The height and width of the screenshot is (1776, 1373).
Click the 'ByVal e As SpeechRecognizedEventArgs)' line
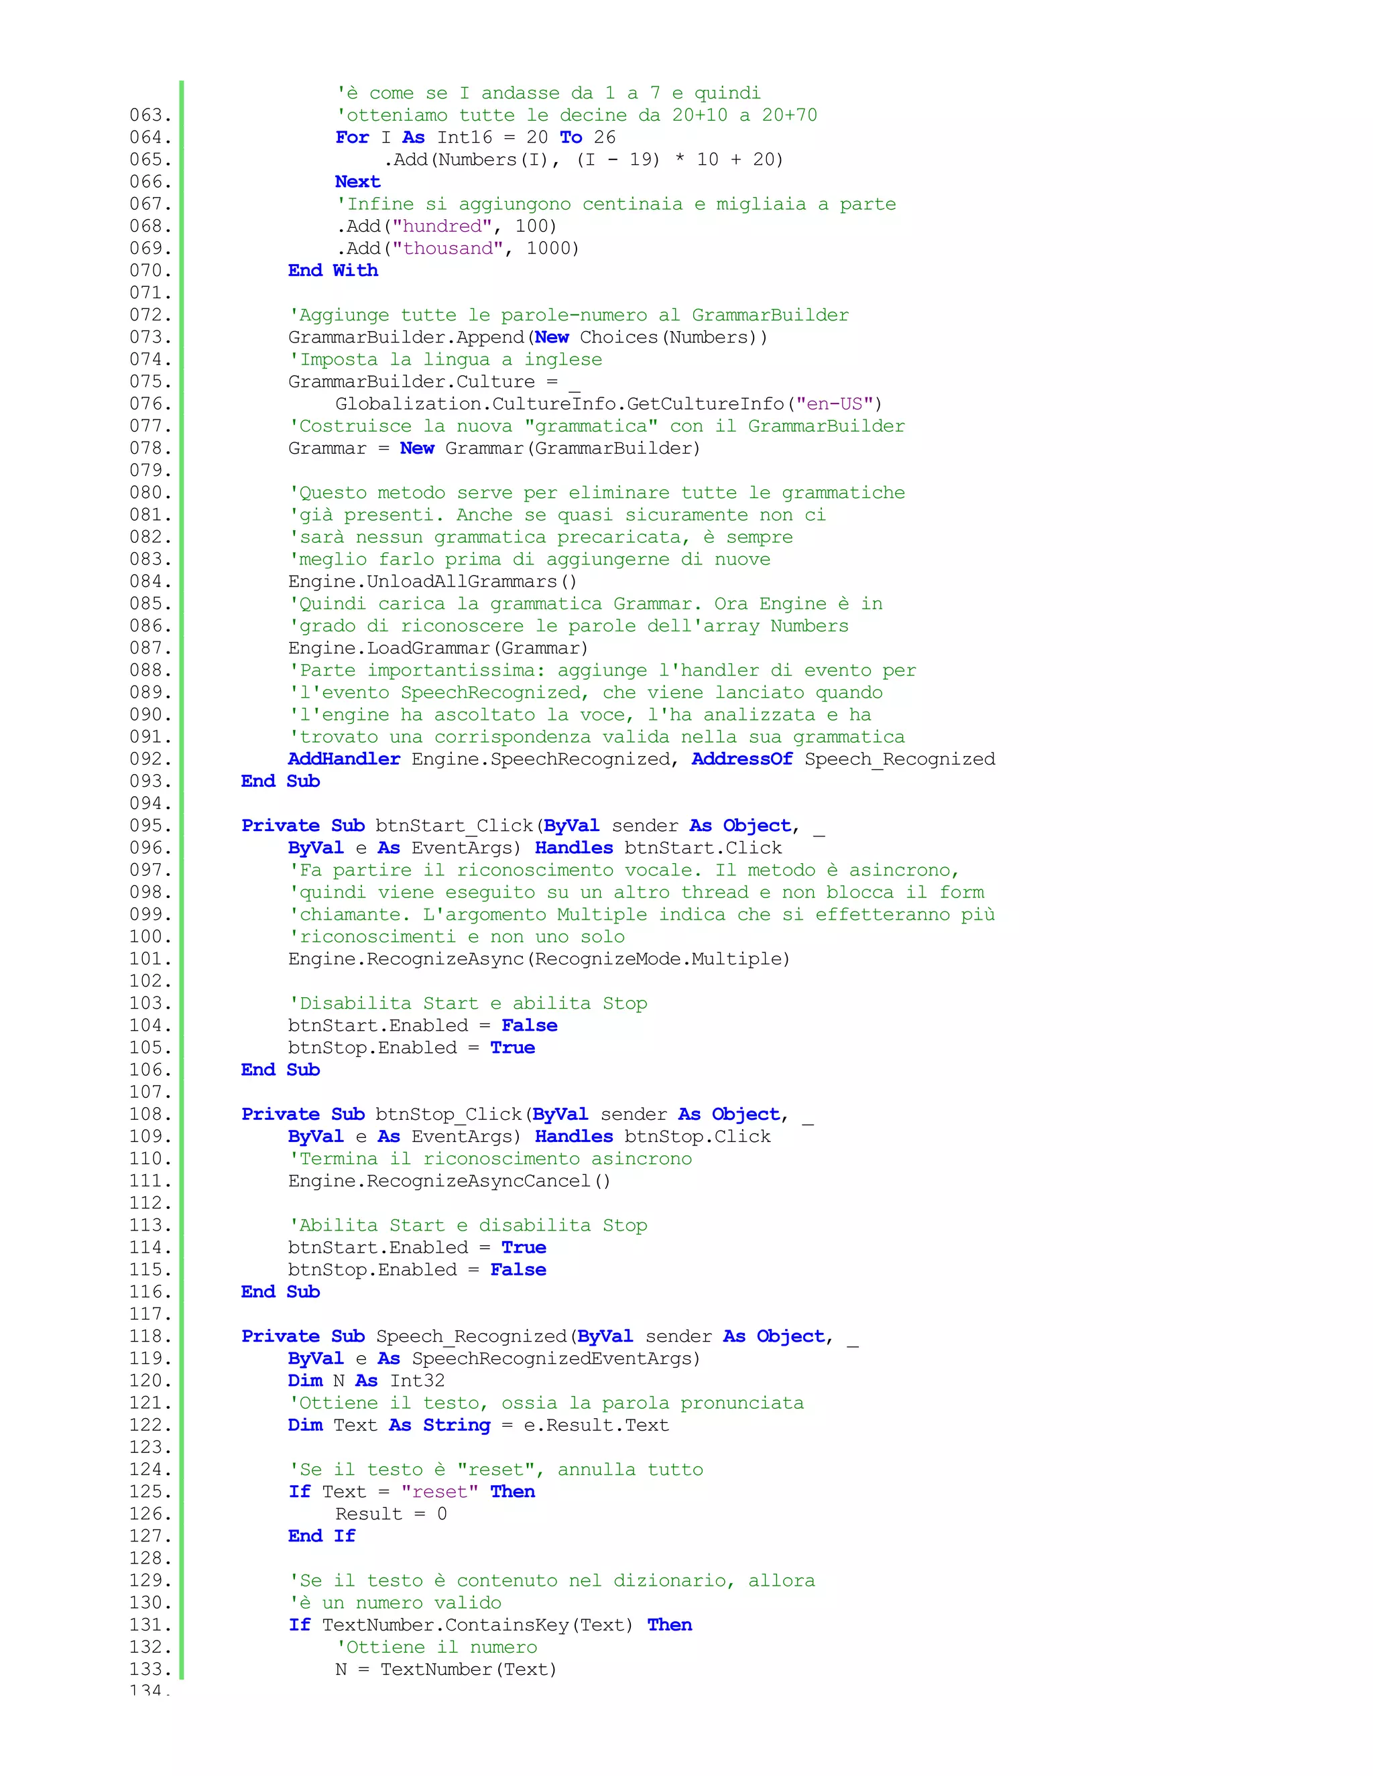click(495, 1359)
